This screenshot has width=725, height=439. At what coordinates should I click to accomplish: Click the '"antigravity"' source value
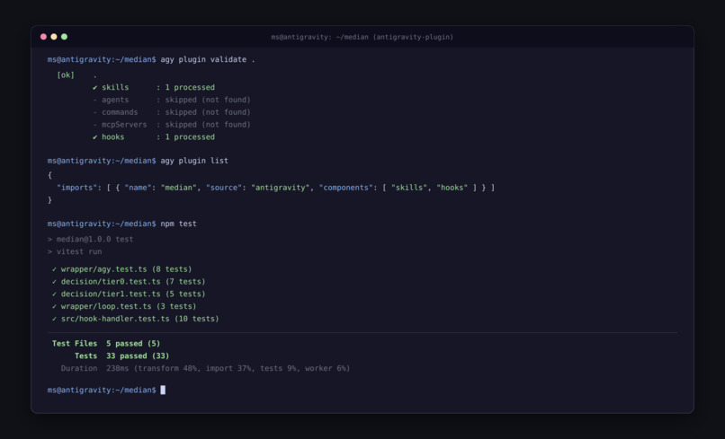[281, 188]
